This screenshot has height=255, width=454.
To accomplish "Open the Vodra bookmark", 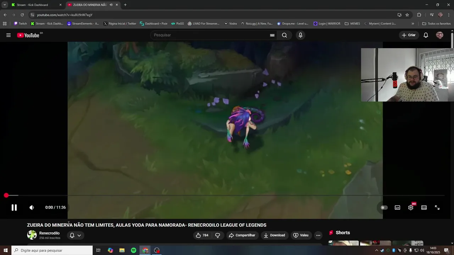I will tap(230, 24).
